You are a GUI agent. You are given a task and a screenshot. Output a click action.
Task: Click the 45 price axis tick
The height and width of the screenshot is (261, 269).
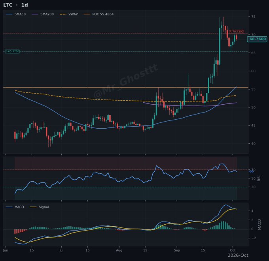253,125
